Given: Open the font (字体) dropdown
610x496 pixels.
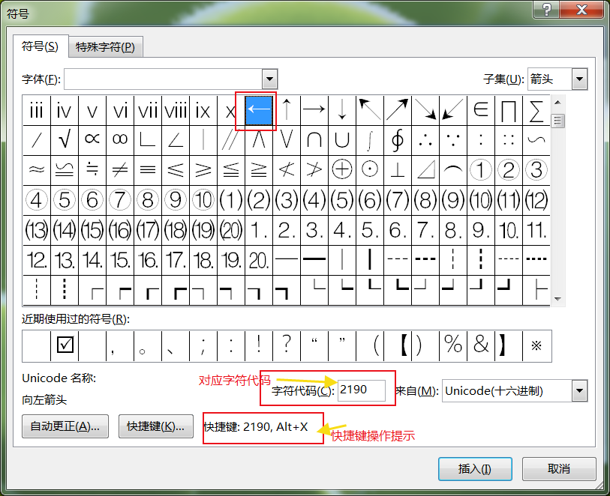Looking at the screenshot, I should pos(269,79).
